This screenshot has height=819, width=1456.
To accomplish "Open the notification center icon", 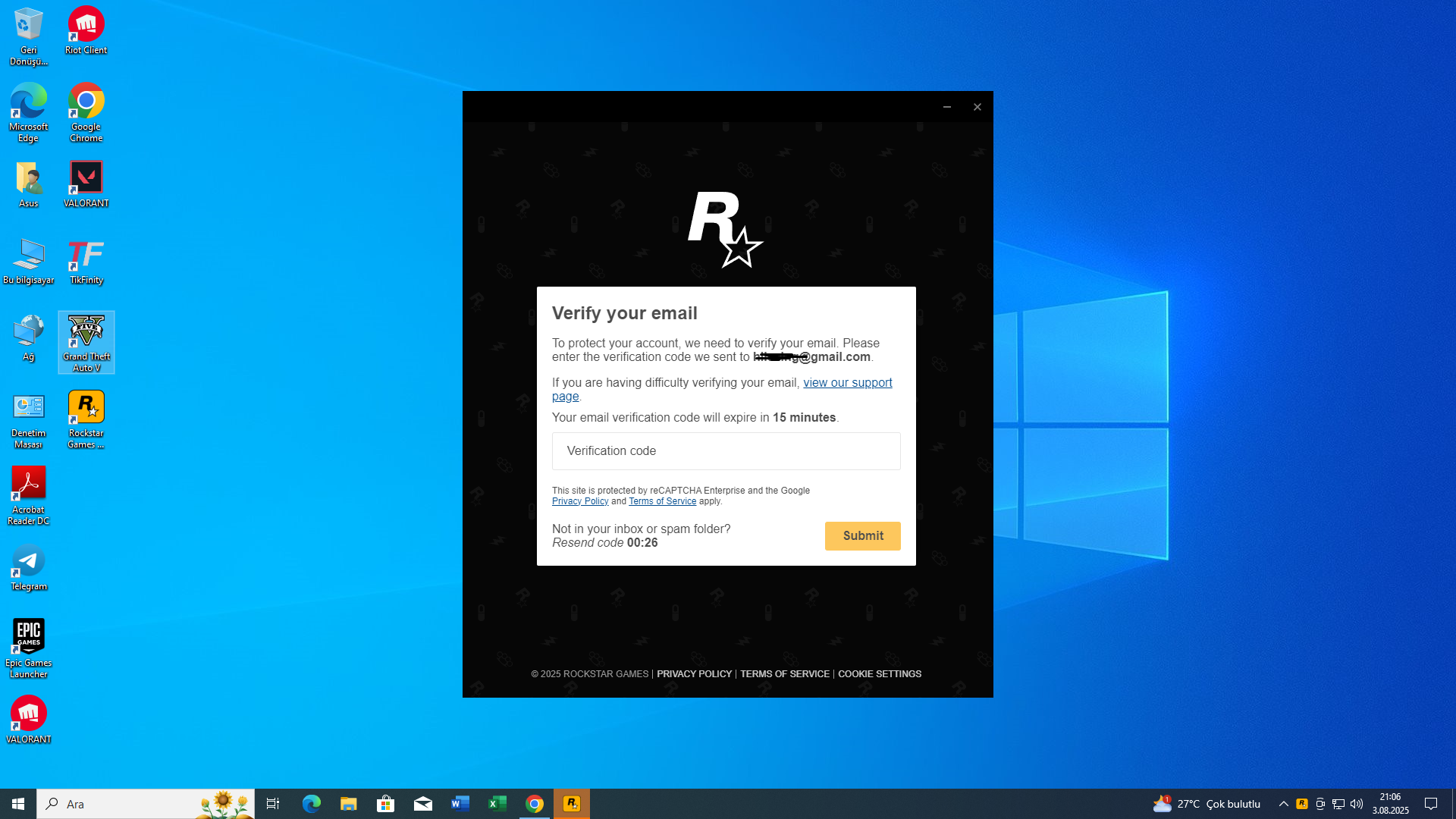I will 1431,804.
